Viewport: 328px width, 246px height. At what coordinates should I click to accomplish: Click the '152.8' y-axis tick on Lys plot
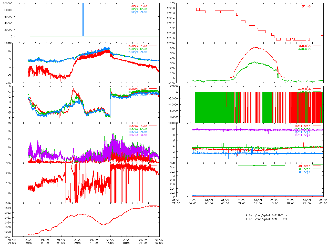171,8
